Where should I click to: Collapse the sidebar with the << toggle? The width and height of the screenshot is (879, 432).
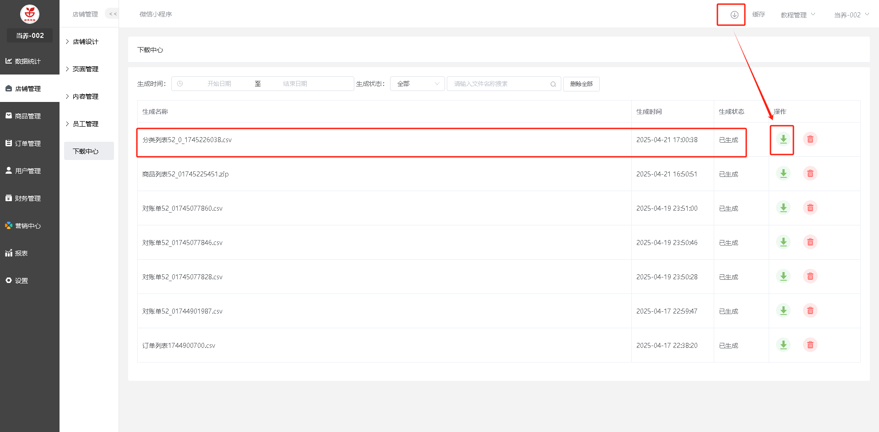113,14
